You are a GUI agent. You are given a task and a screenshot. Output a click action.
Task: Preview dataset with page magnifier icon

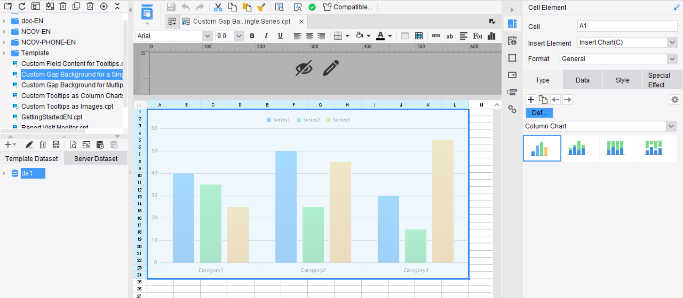click(73, 145)
